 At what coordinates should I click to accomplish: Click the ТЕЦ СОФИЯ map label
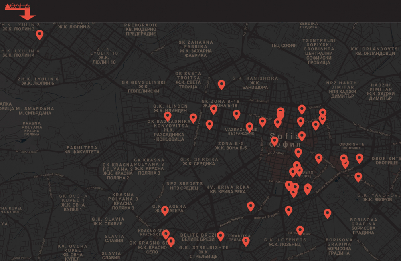pyautogui.click(x=284, y=46)
